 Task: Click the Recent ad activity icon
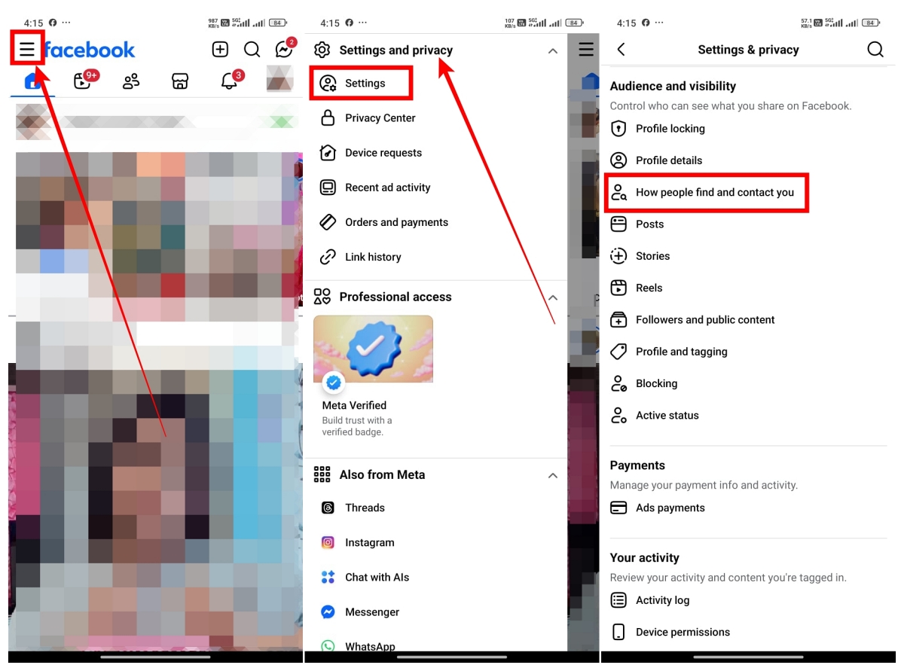click(328, 188)
